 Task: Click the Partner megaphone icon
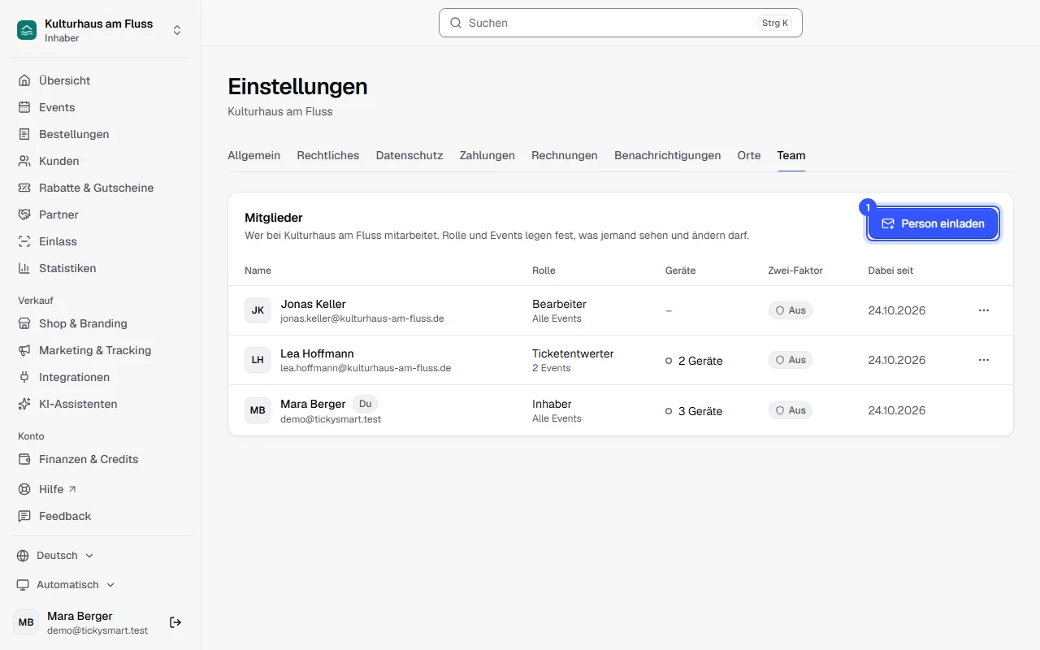click(x=24, y=214)
